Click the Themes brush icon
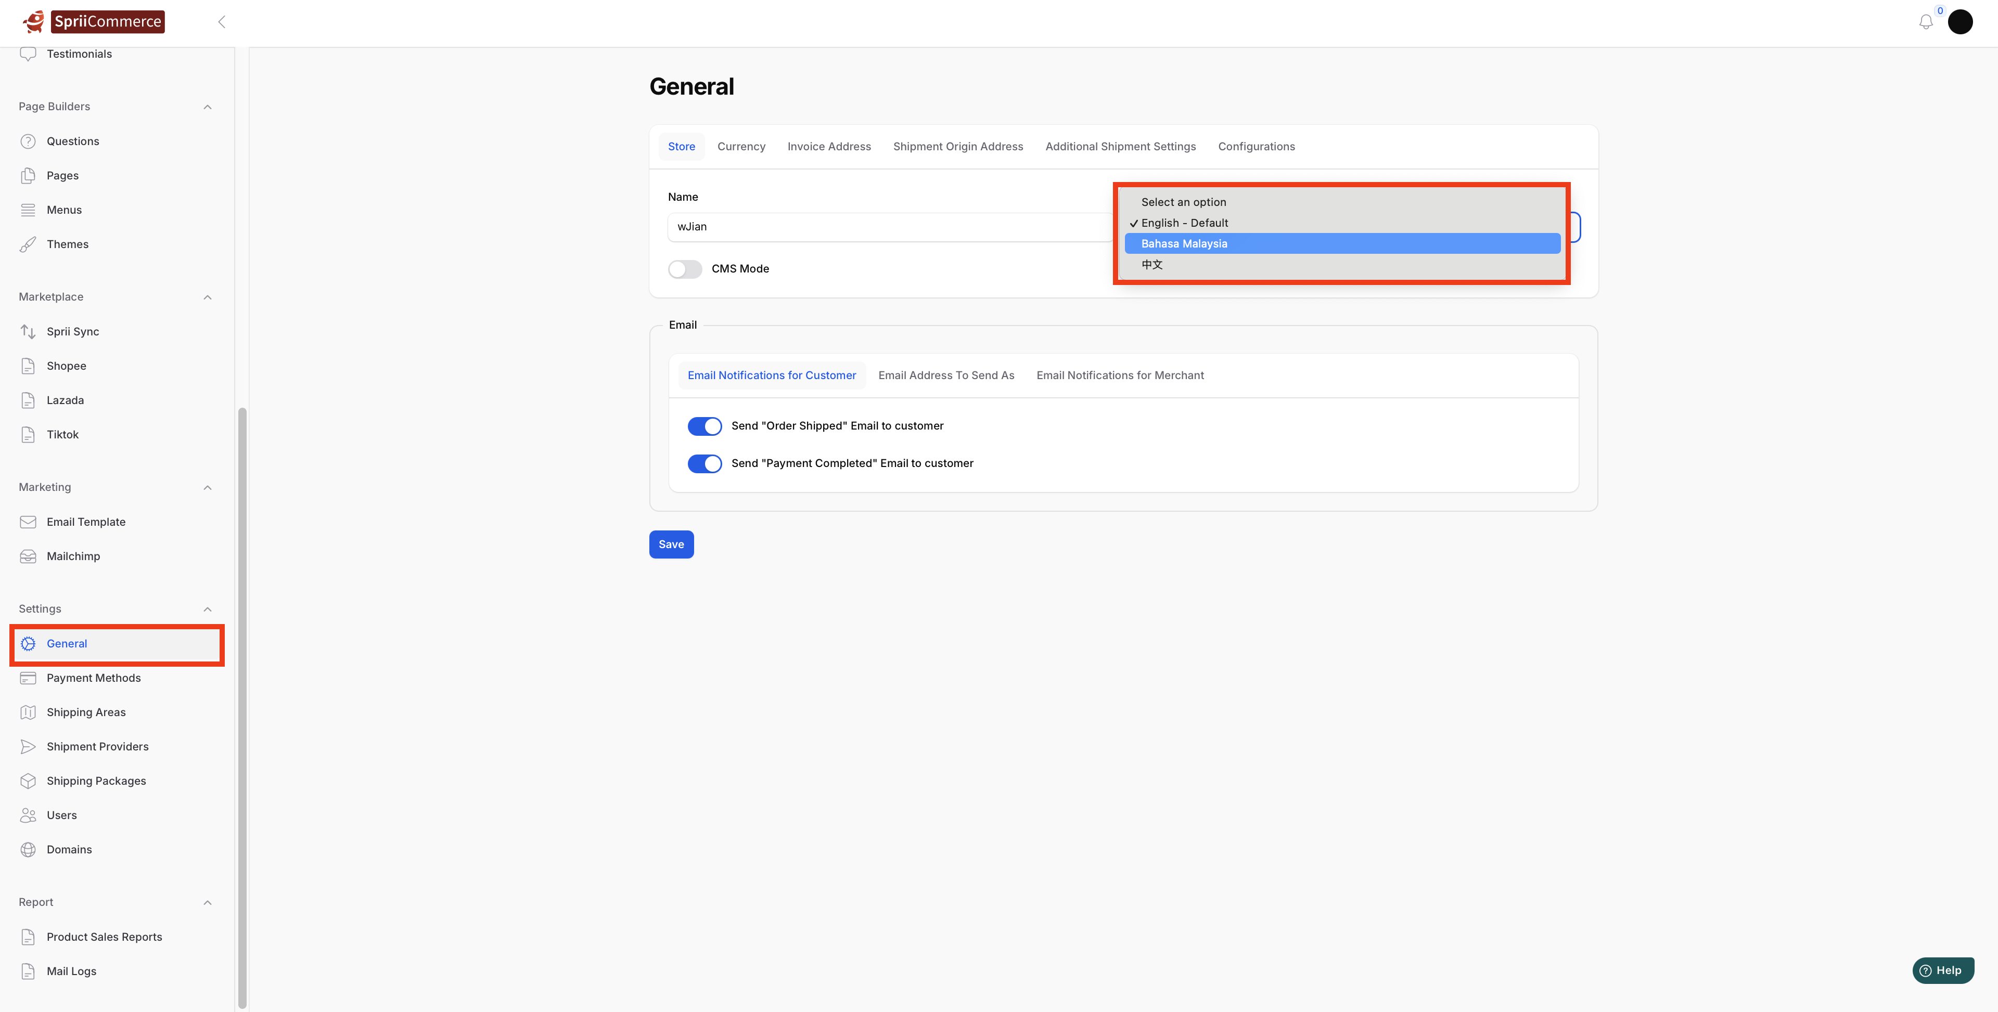Image resolution: width=1998 pixels, height=1012 pixels. pyautogui.click(x=28, y=244)
